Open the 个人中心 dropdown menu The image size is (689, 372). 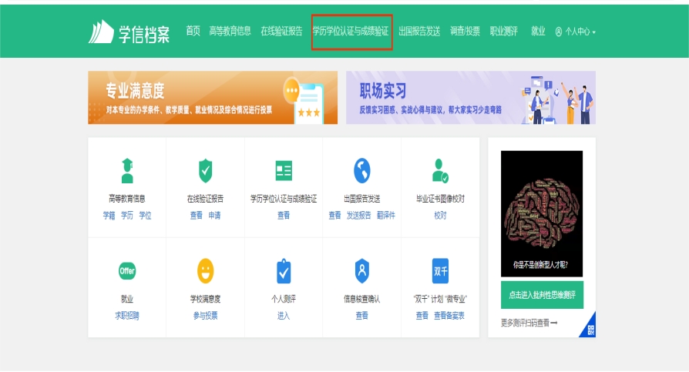click(576, 32)
